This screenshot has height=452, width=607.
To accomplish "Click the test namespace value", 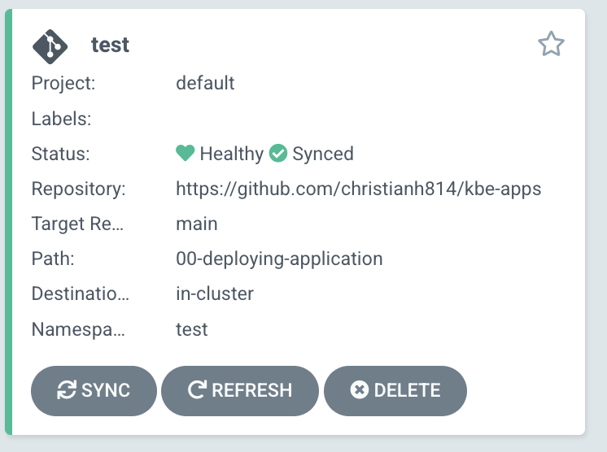I will click(x=192, y=329).
